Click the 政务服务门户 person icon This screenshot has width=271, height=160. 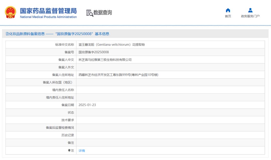(x=250, y=10)
